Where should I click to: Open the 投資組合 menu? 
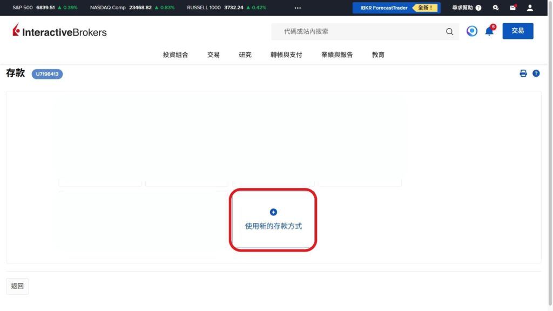click(174, 54)
